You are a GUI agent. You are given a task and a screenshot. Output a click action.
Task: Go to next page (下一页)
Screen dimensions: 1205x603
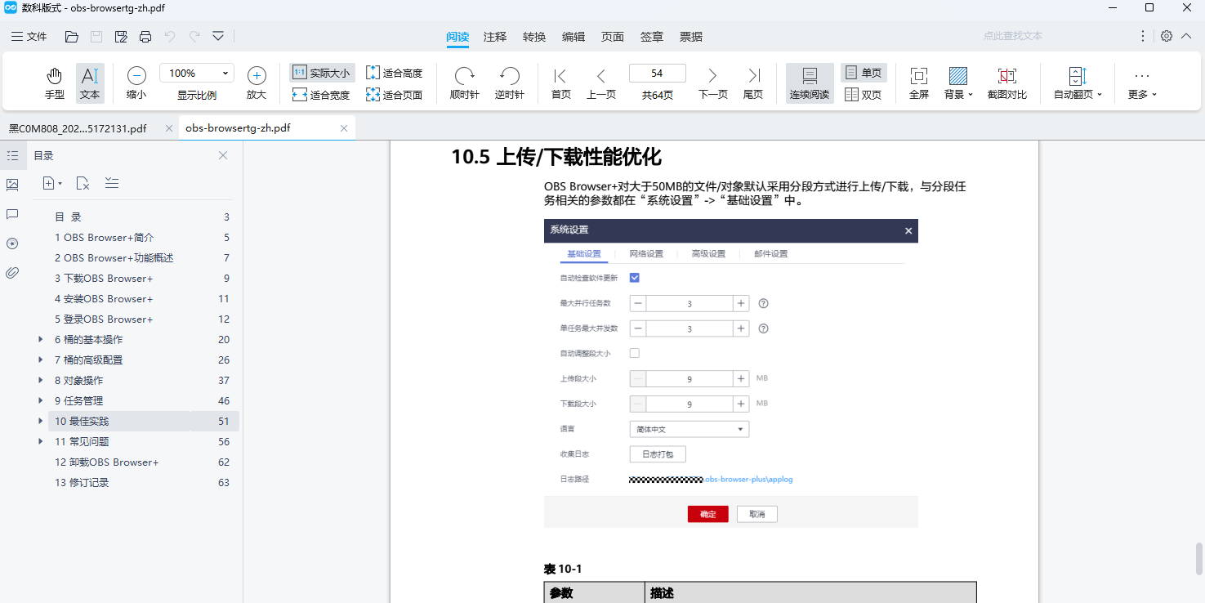click(x=712, y=84)
